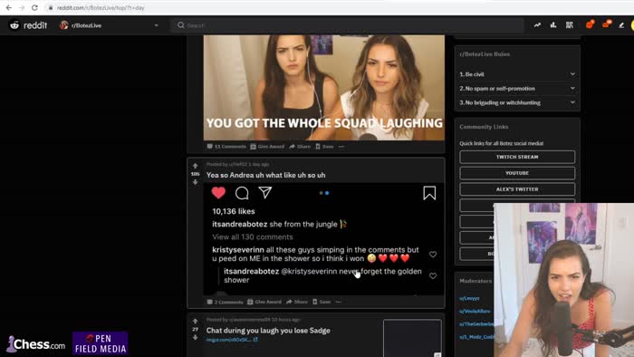Open more options ellipsis on squad post

[x=341, y=147]
